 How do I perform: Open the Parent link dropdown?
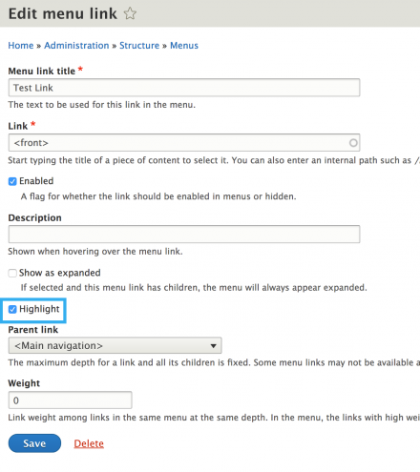point(115,345)
